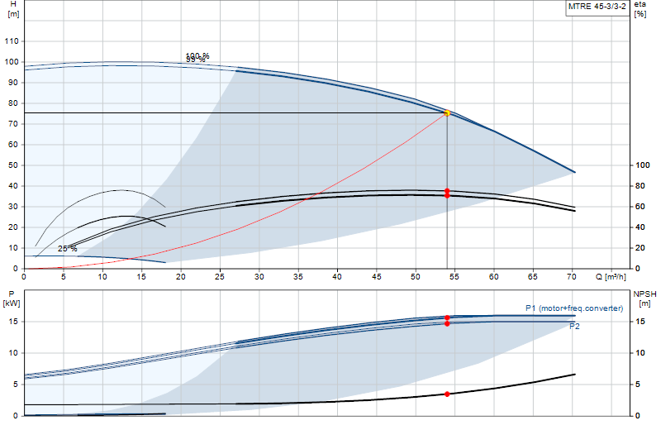Click the P1 (motor+freq.converter) label
661x430 pixels.
click(574, 308)
